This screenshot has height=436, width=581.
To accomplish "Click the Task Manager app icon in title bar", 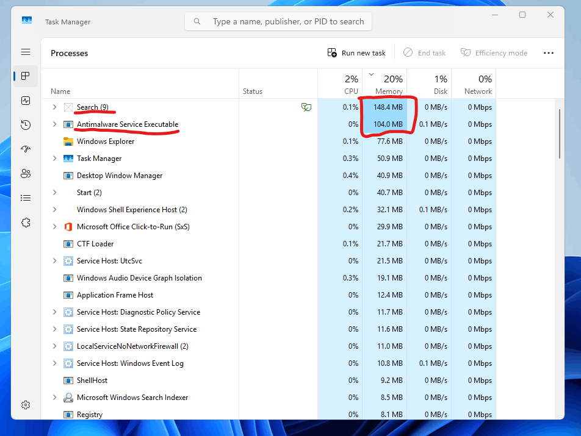I will point(27,20).
